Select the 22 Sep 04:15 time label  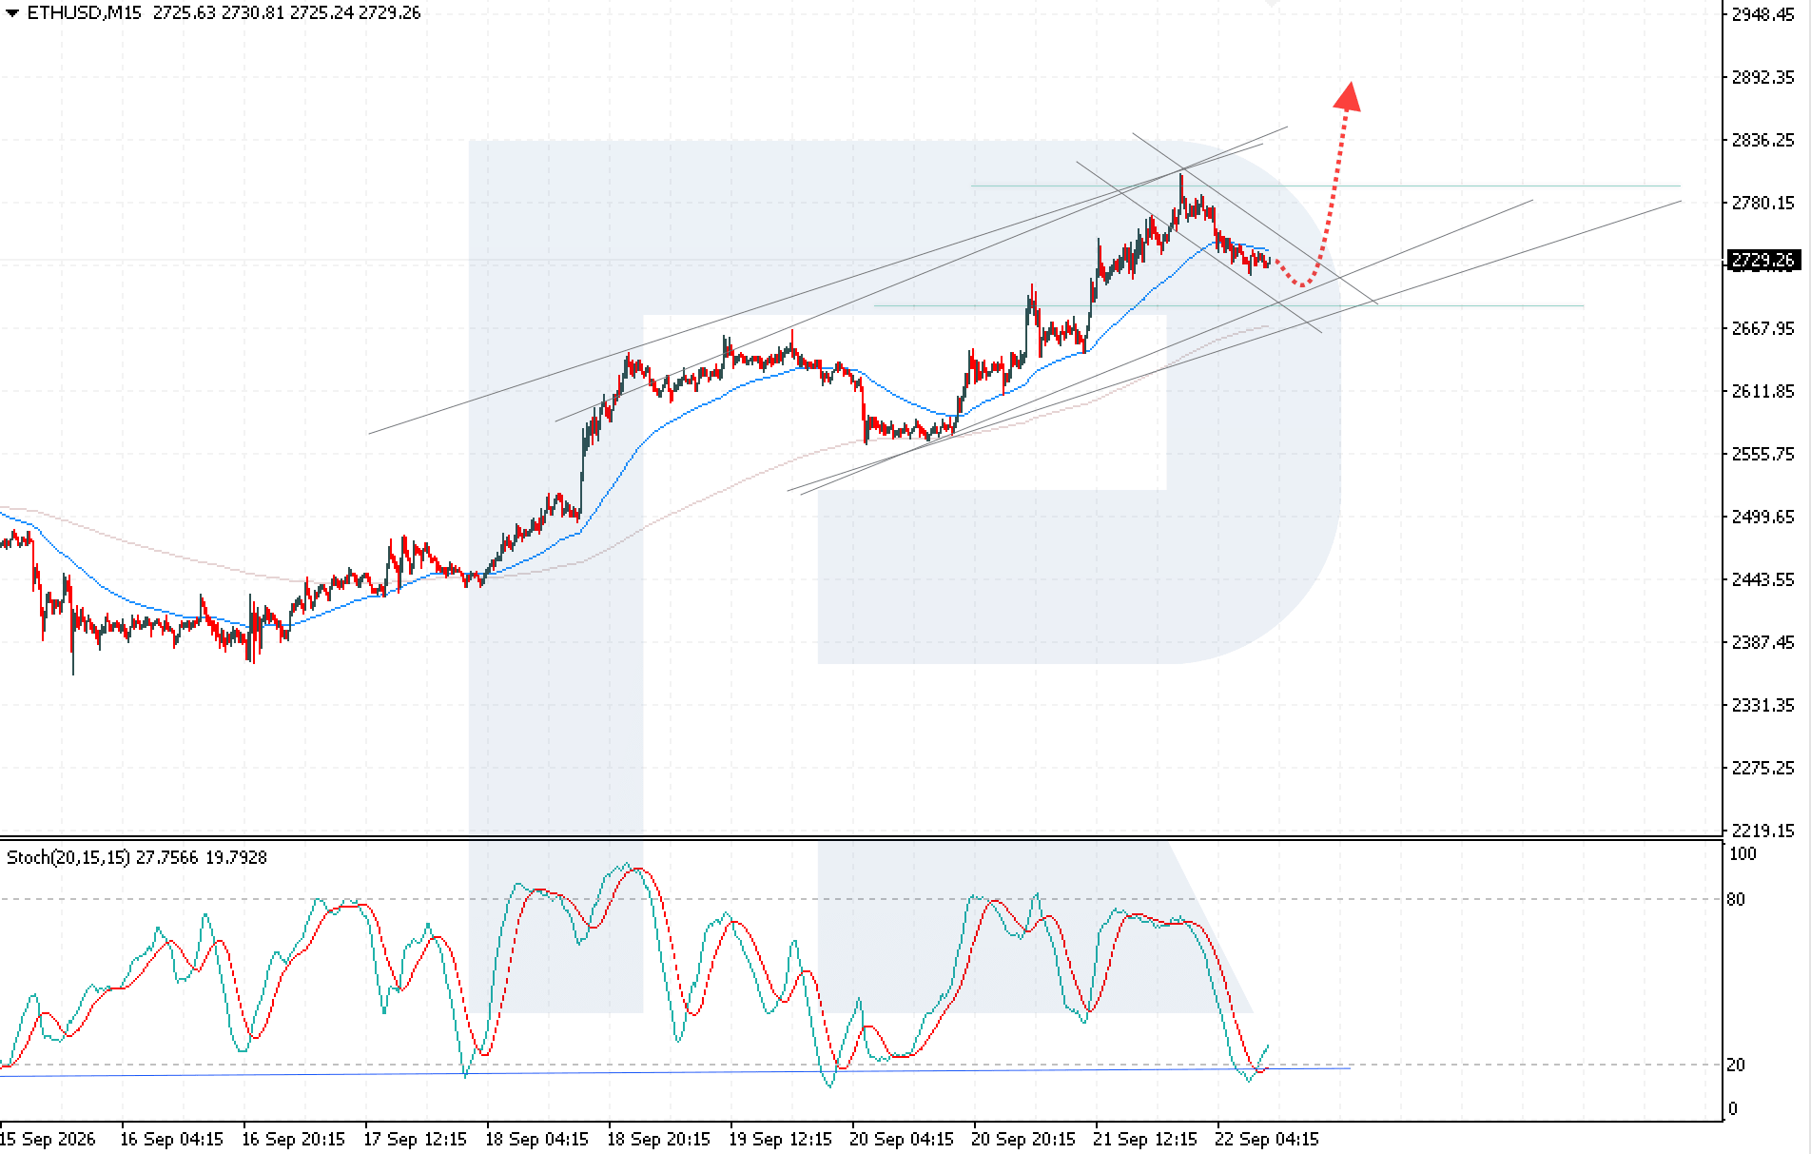pyautogui.click(x=1267, y=1139)
